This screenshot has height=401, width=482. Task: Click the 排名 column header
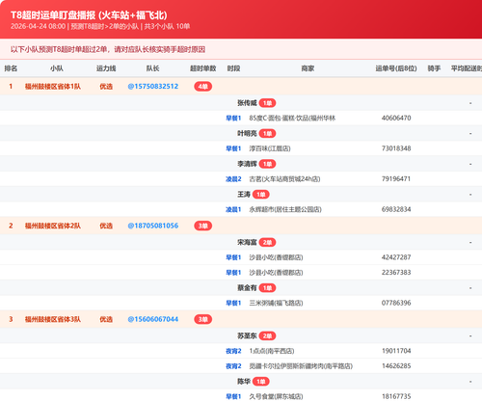point(11,68)
